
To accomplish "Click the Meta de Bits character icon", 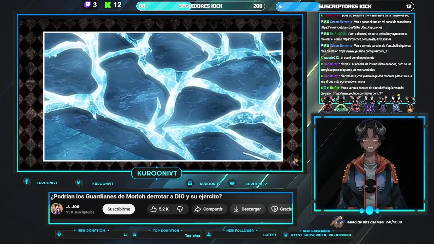I will point(338,222).
